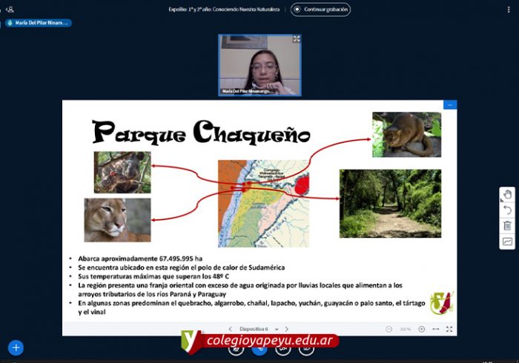519x363 pixels.
Task: Open the three-dot options menu at top right
Action: (509, 10)
